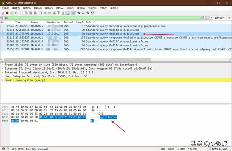The height and width of the screenshot is (151, 232).
Task: Zoom in on packet list text
Action: [x=79, y=13]
